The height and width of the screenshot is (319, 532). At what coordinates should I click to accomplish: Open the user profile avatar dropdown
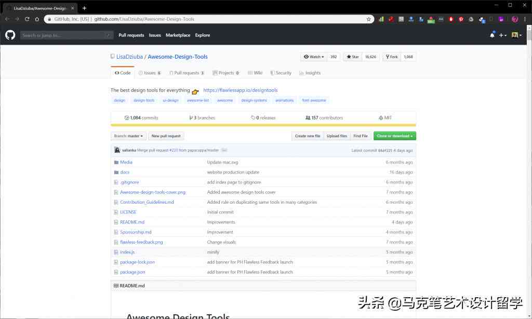[516, 35]
